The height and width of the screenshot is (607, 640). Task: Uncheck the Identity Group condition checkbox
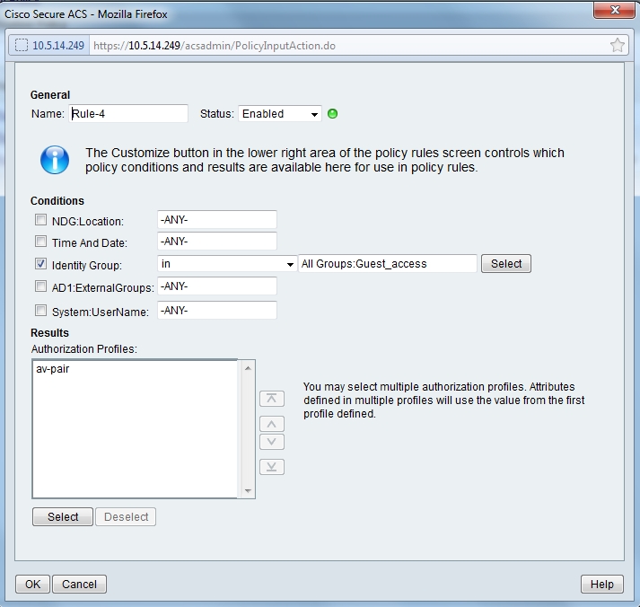[x=40, y=264]
